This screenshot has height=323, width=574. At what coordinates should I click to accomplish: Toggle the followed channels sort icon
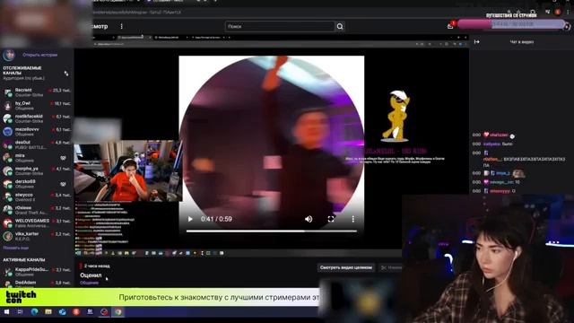(66, 74)
